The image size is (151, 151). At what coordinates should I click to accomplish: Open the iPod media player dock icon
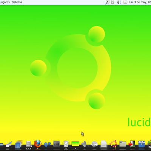[x=66, y=144]
